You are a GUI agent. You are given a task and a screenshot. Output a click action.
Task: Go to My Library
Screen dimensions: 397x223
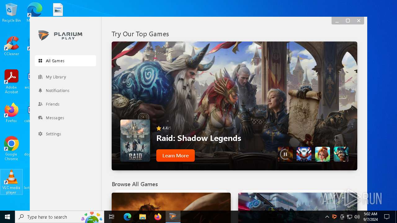pyautogui.click(x=65, y=77)
